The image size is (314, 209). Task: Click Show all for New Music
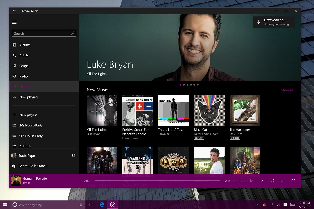coord(287,90)
